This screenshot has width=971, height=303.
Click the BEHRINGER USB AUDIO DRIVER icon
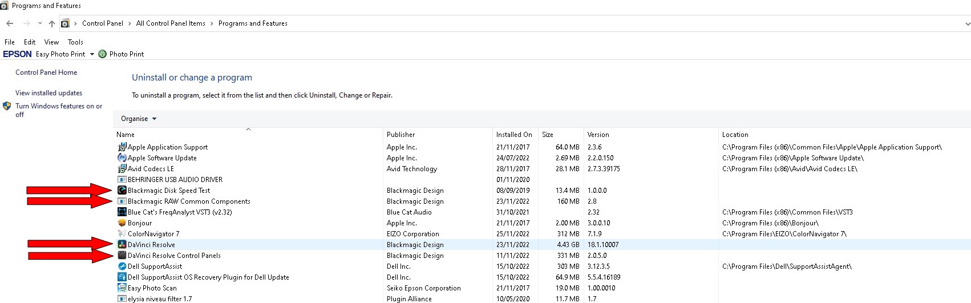click(122, 180)
